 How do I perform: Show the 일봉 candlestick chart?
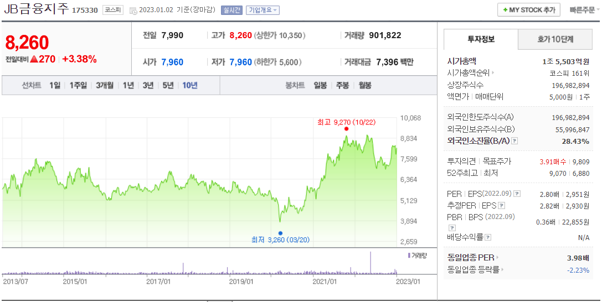[320, 85]
